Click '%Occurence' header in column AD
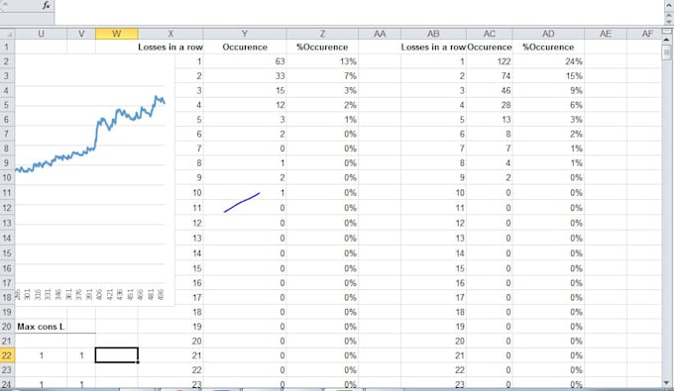Viewport: 674px width, 391px height. pos(548,48)
